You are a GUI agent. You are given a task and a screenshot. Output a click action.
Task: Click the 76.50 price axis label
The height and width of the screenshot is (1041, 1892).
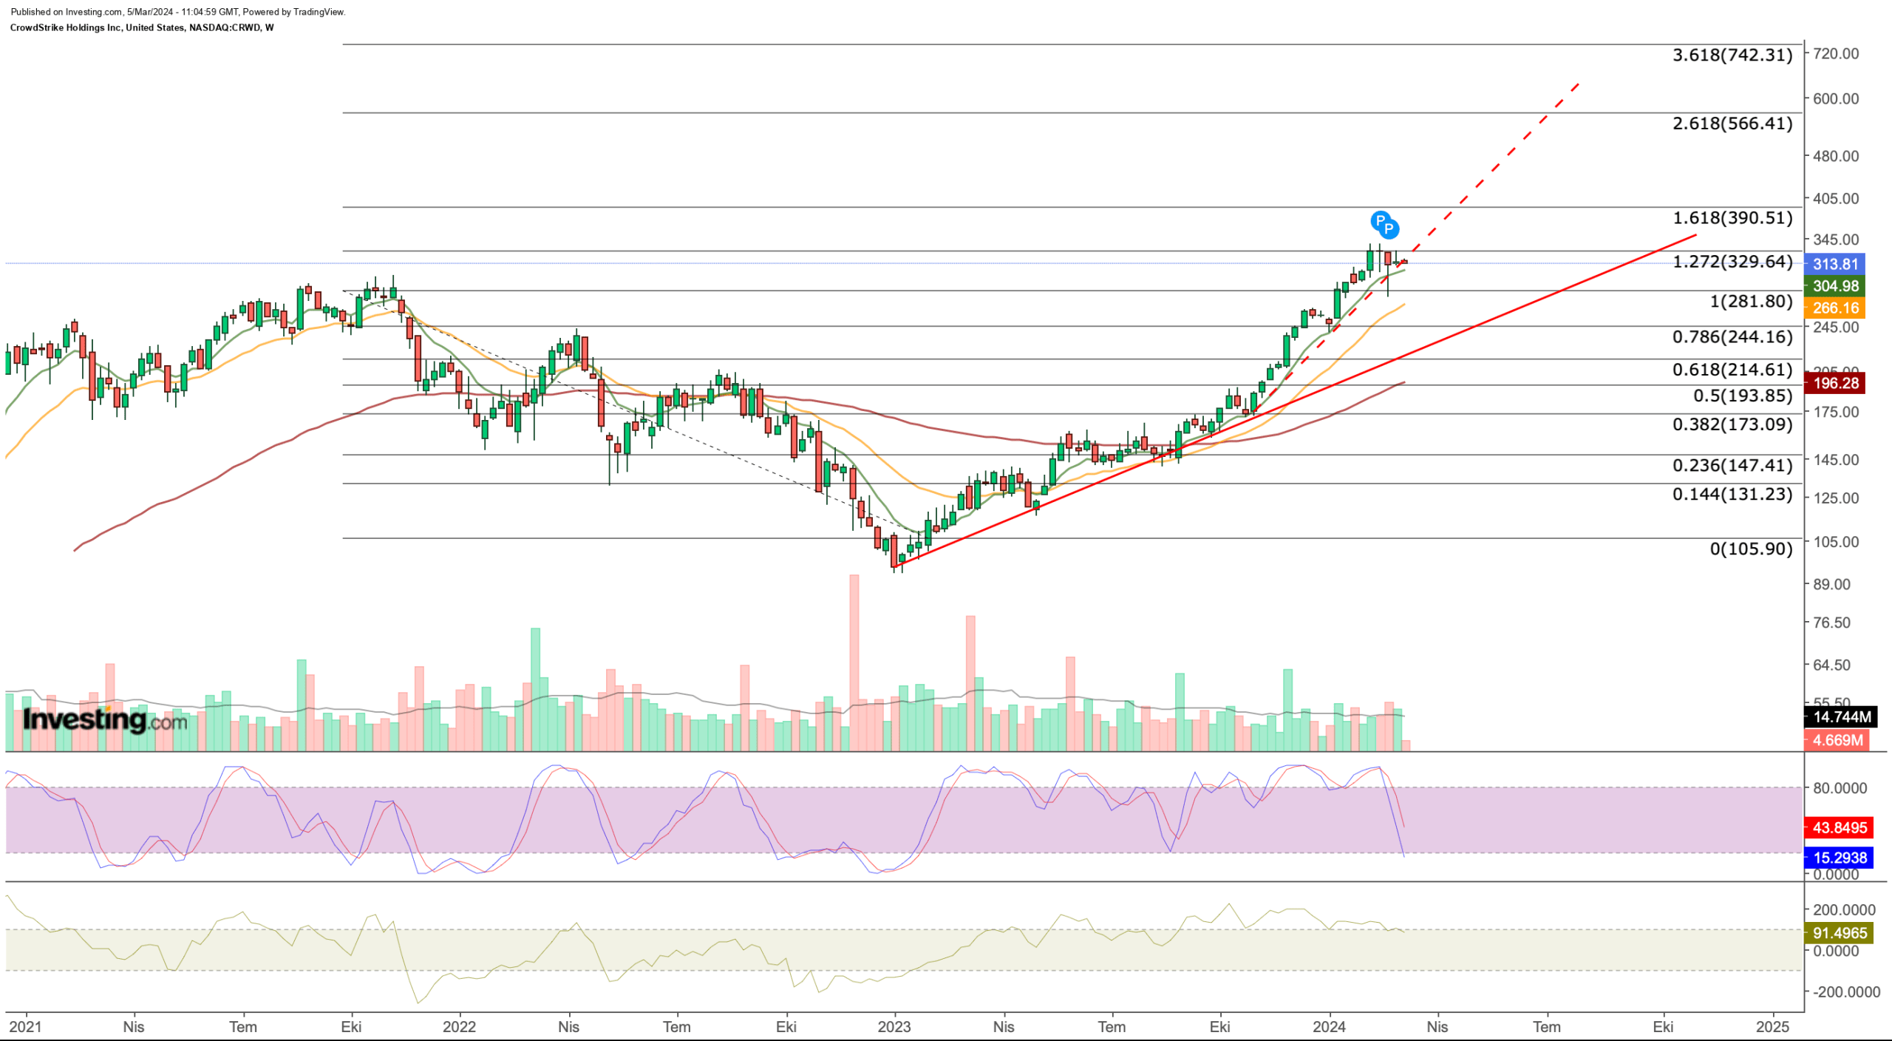click(x=1831, y=623)
